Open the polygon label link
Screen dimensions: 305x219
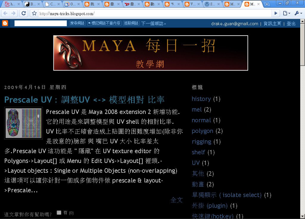pos(203,131)
